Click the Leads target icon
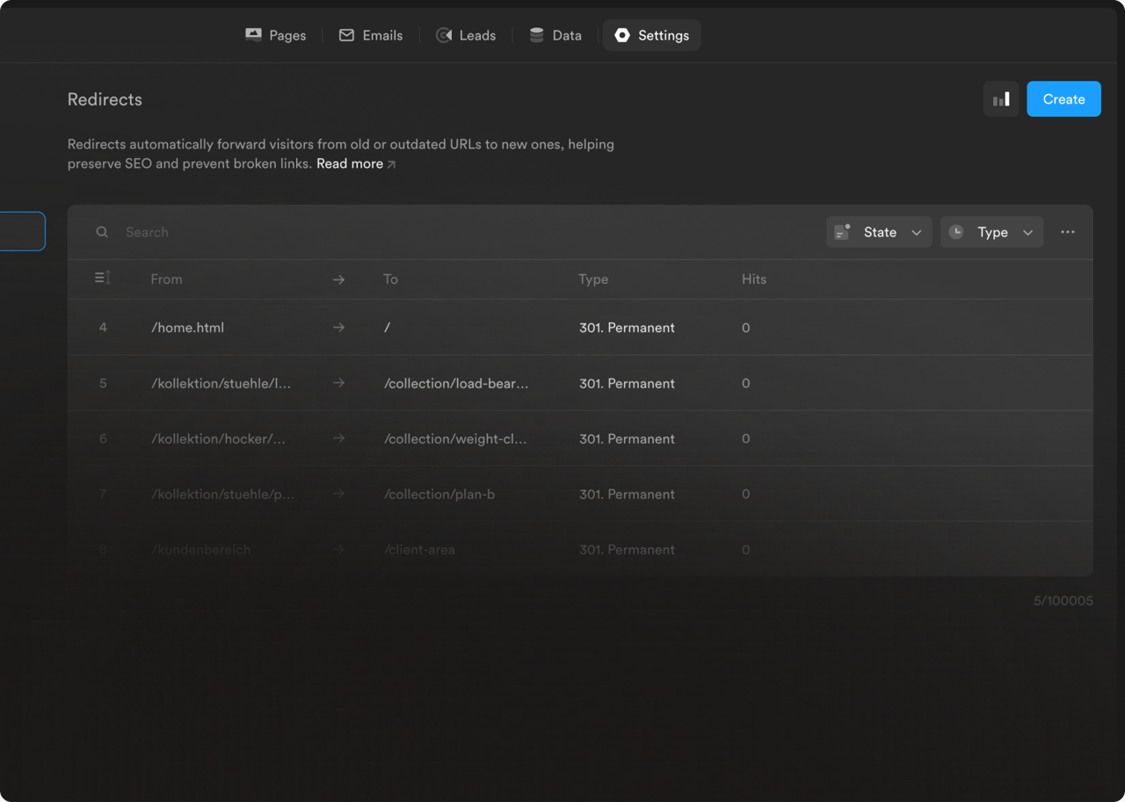The width and height of the screenshot is (1125, 802). click(444, 35)
